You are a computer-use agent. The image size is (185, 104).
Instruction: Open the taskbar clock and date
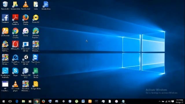[x=180, y=101]
